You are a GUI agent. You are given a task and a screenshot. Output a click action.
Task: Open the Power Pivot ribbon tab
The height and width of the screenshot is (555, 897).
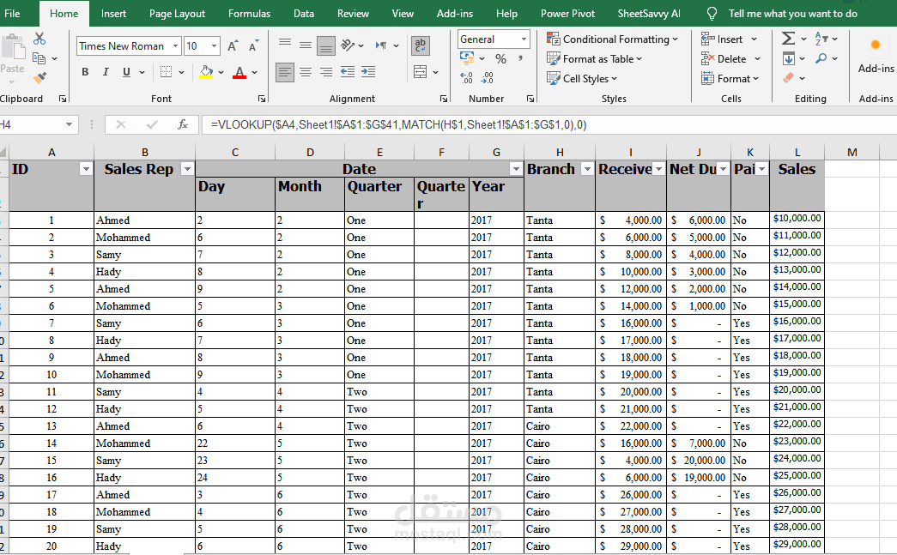(x=567, y=13)
